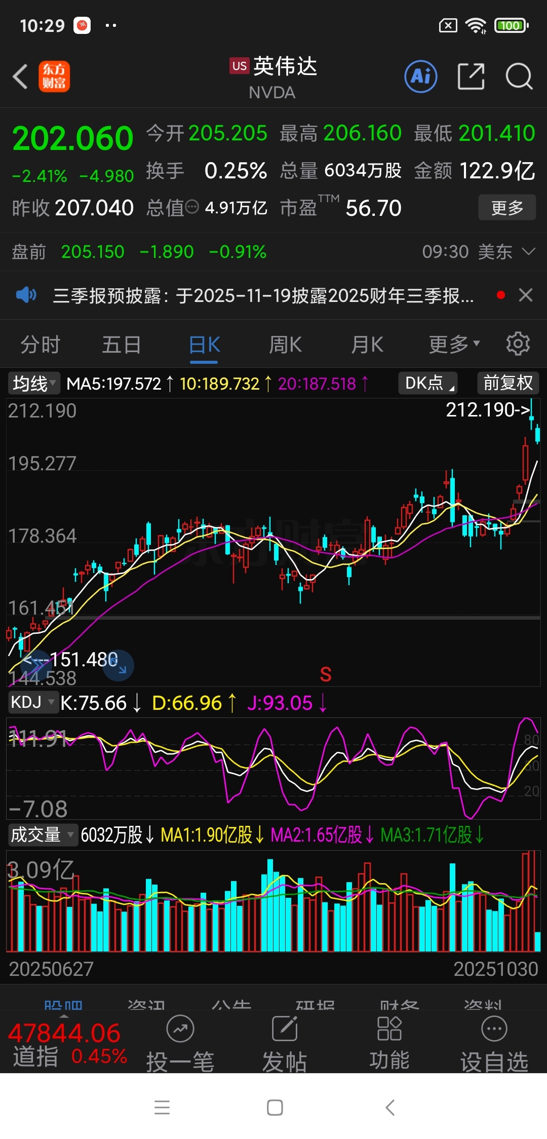
Task: Tap the add-to-watchlist dots icon
Action: (x=494, y=1029)
